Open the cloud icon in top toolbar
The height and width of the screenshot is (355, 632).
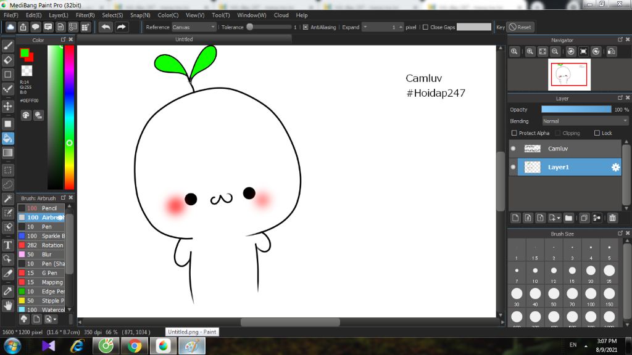tap(10, 27)
